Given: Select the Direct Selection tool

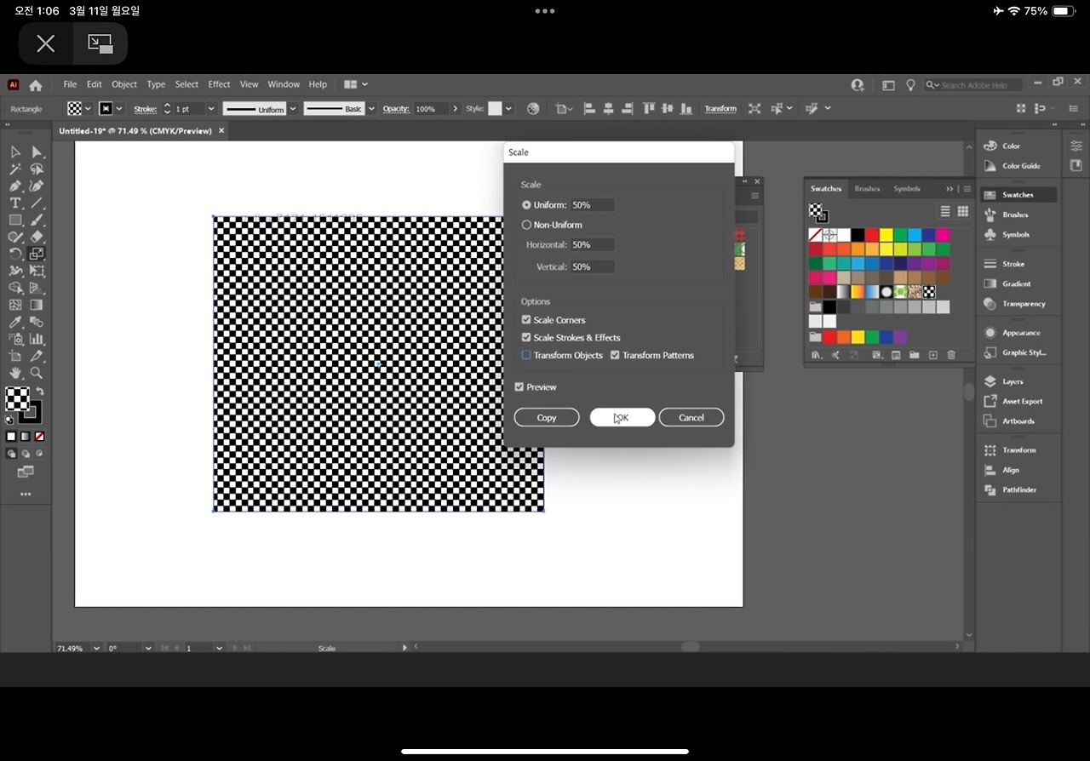Looking at the screenshot, I should coord(37,152).
